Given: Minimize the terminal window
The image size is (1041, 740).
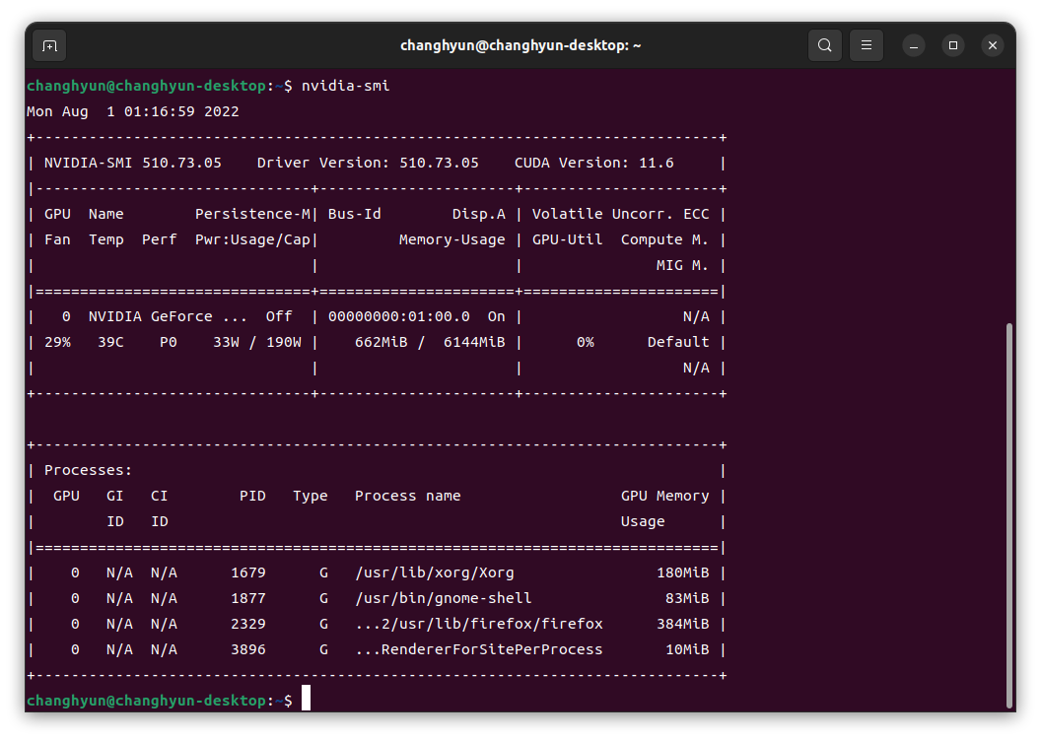Looking at the screenshot, I should 914,45.
